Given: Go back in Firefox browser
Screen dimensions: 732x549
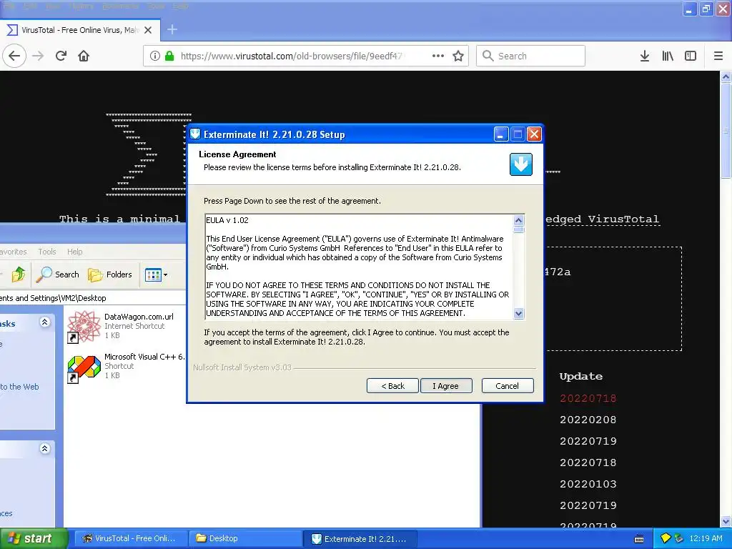Looking at the screenshot, I should pos(14,56).
